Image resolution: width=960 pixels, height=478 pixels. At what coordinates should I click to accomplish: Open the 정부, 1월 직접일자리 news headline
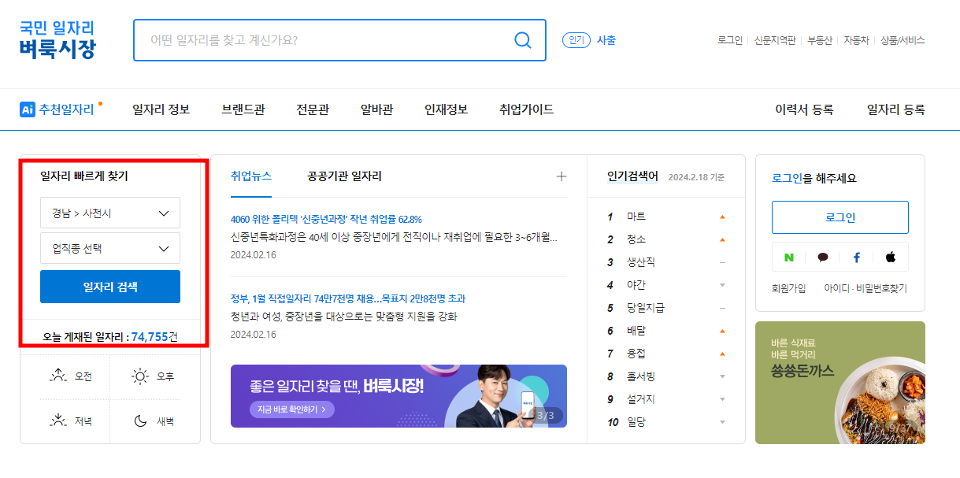(x=348, y=298)
